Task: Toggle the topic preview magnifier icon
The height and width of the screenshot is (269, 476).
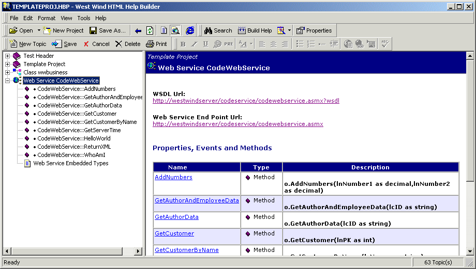Action: (x=175, y=30)
